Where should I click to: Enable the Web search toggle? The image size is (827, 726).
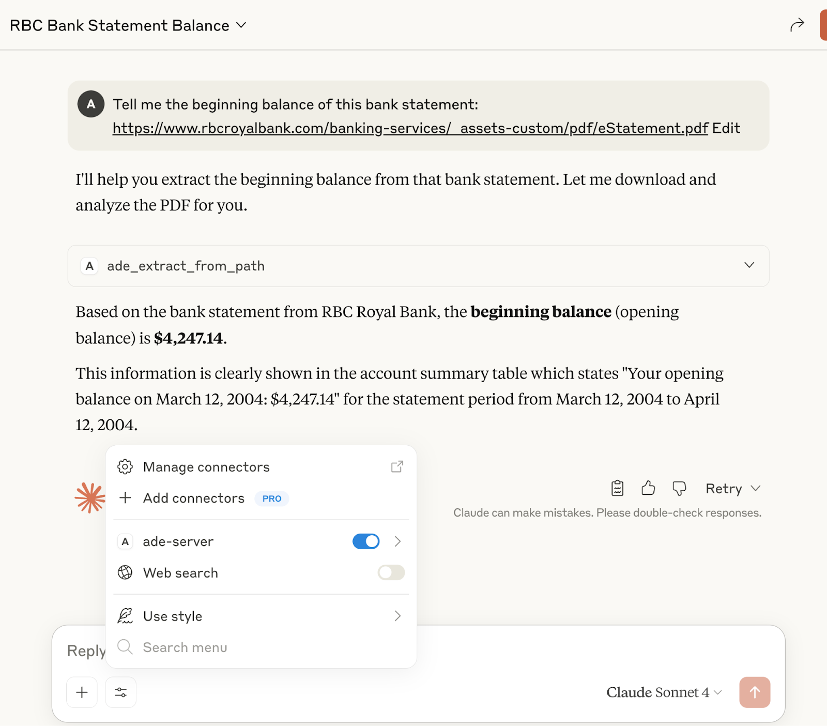[x=391, y=572]
